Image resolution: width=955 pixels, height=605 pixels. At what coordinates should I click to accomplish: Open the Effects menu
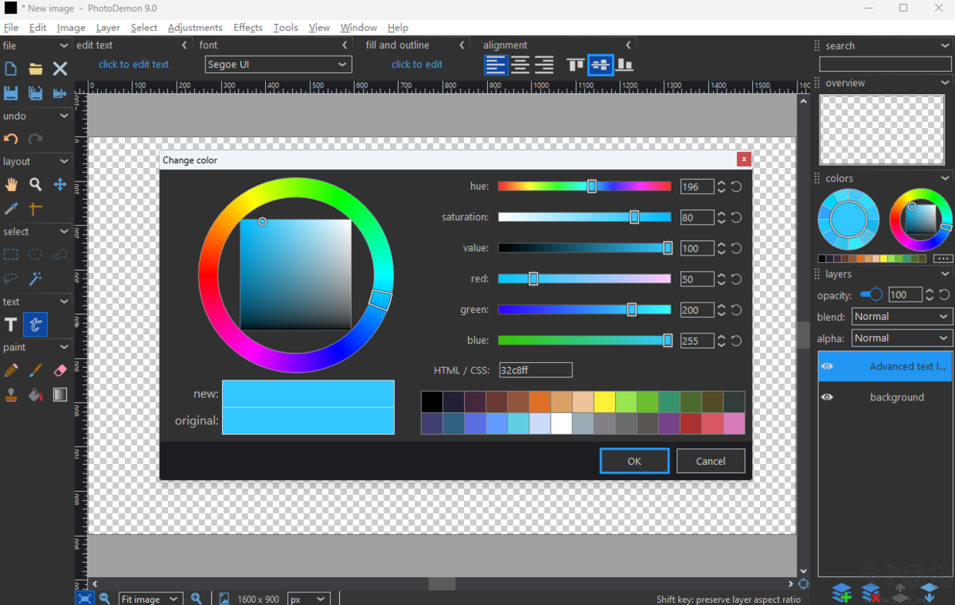[x=248, y=27]
